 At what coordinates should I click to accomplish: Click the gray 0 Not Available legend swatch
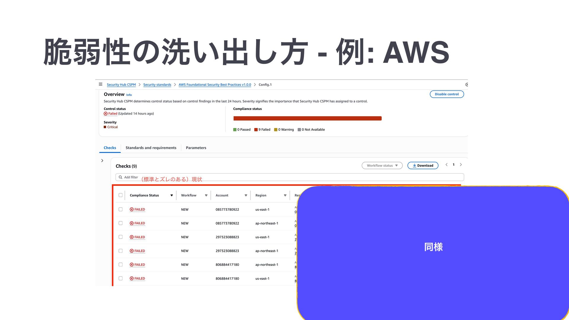coord(299,130)
